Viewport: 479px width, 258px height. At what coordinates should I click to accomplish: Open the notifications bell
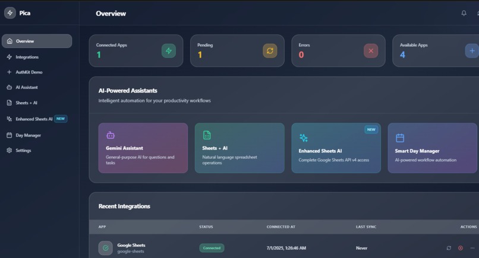point(464,13)
